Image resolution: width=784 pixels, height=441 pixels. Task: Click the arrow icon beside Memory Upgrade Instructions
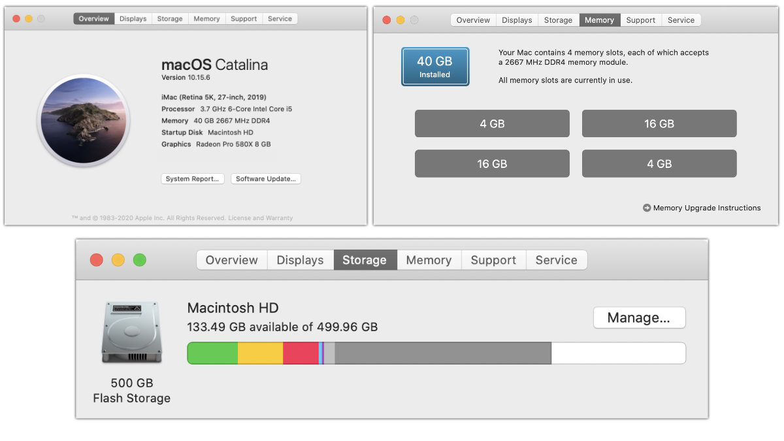click(x=647, y=208)
